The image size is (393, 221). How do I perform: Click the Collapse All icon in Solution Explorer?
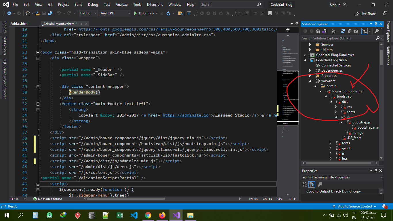point(349,31)
